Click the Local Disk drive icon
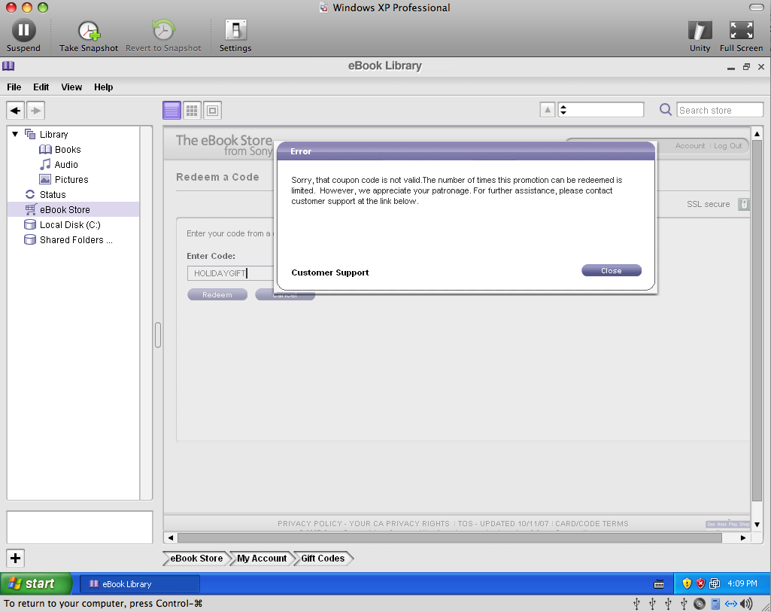This screenshot has height=612, width=771. [x=30, y=225]
